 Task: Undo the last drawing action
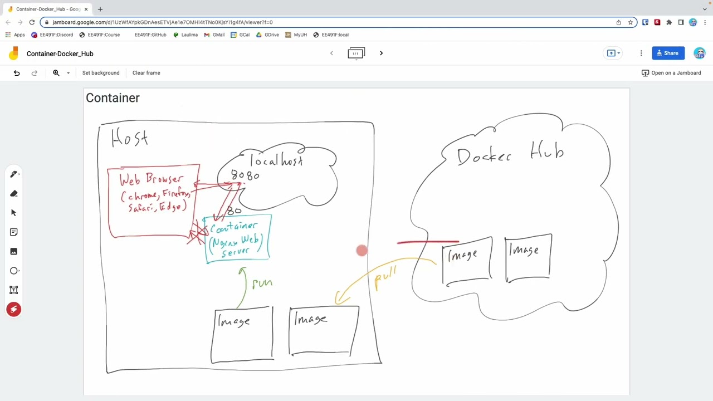point(17,73)
